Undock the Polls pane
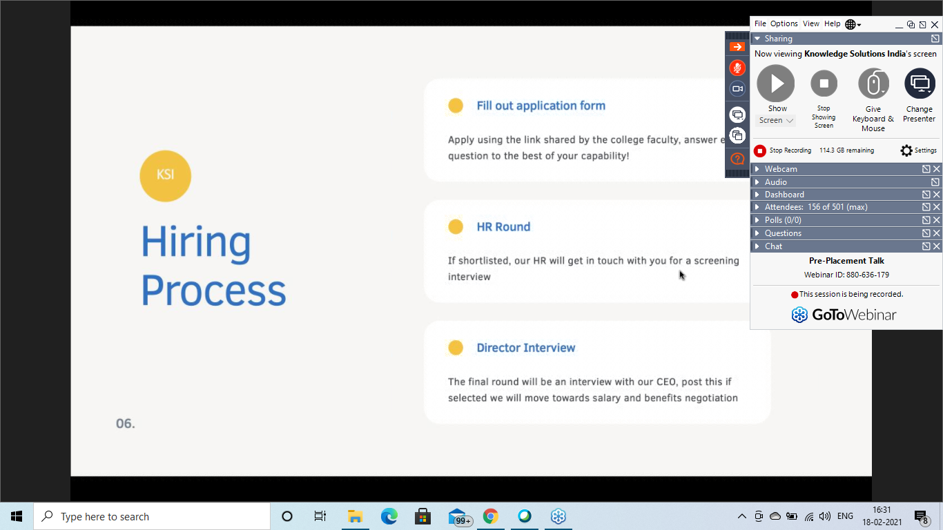This screenshot has width=943, height=530. 926,220
